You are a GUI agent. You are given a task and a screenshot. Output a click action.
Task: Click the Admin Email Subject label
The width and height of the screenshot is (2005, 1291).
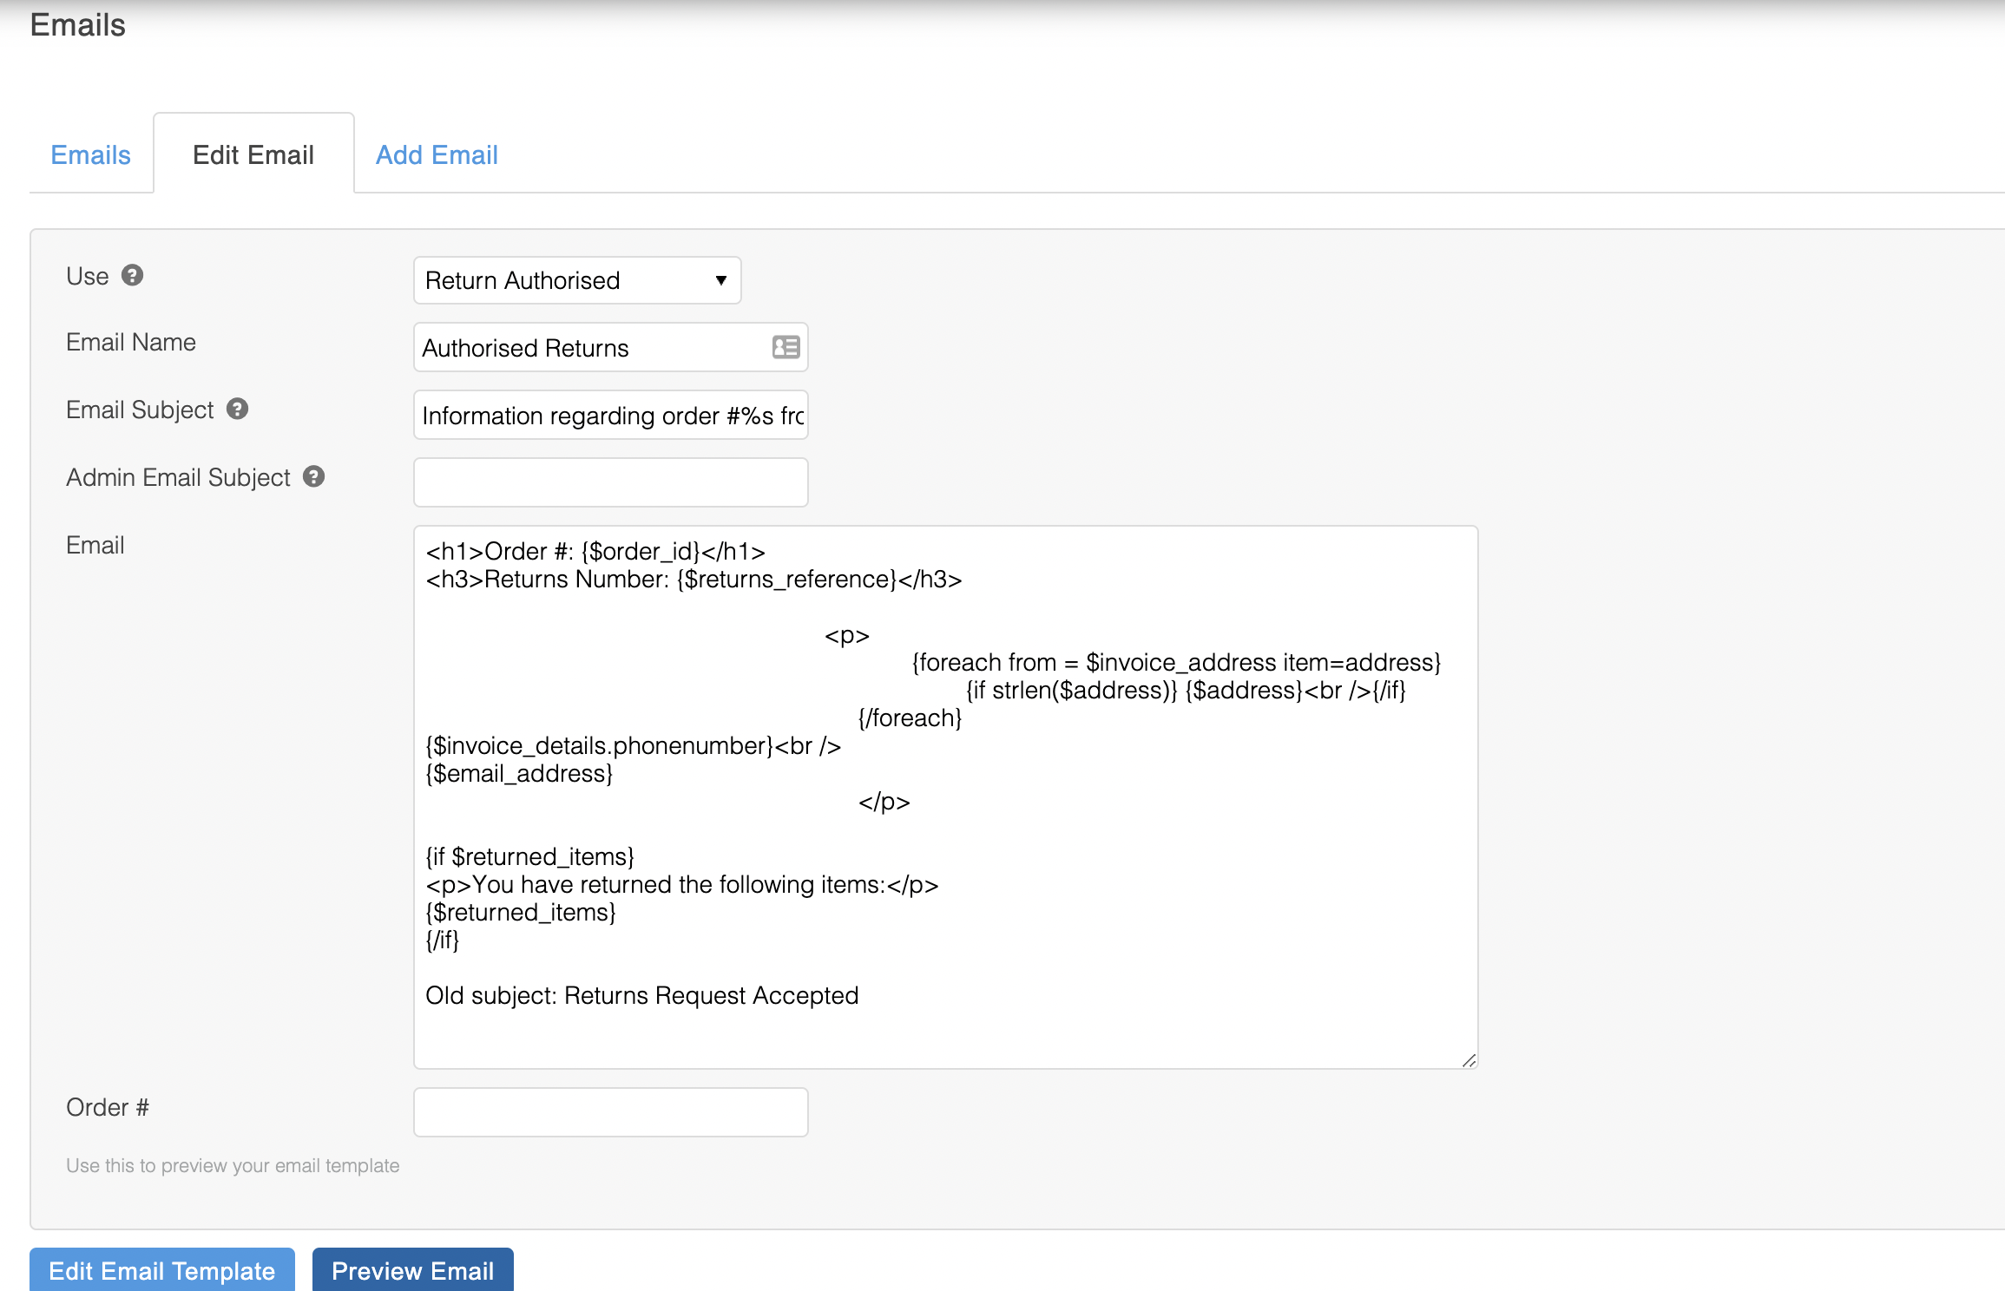(178, 478)
